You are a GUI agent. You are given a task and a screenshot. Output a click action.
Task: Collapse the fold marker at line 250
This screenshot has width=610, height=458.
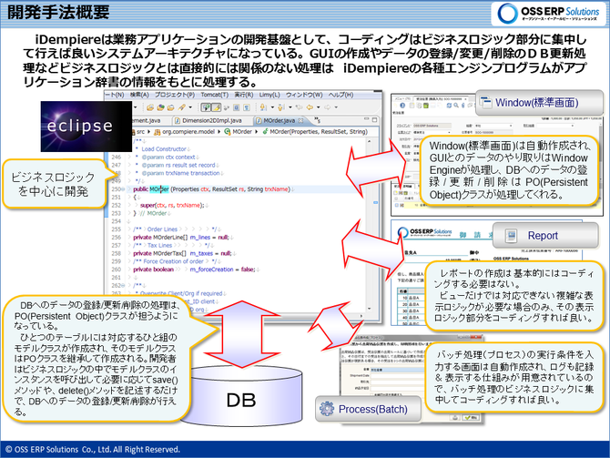[x=123, y=189]
